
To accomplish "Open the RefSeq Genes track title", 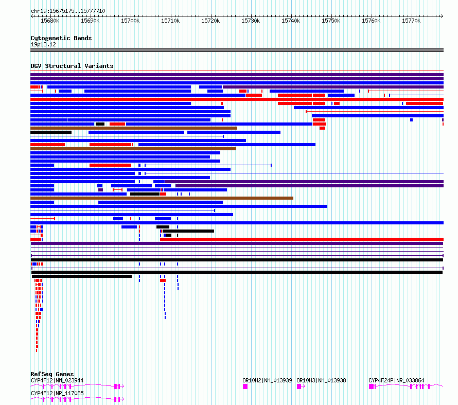I will point(52,374).
